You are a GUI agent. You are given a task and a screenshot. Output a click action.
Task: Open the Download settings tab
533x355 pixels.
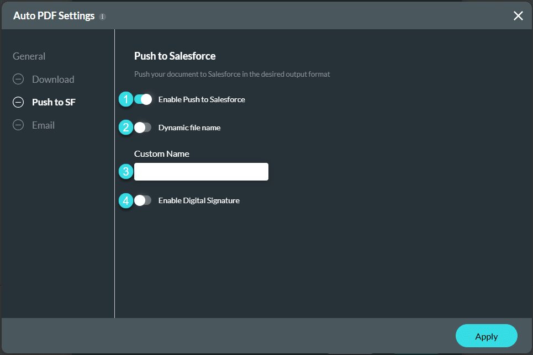[53, 79]
